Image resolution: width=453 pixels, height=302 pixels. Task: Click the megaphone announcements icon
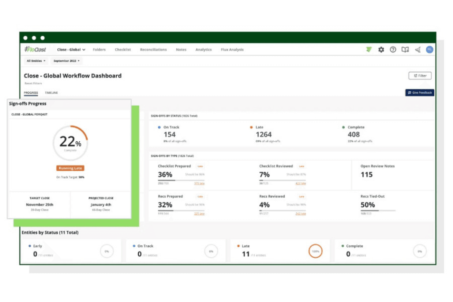[418, 50]
